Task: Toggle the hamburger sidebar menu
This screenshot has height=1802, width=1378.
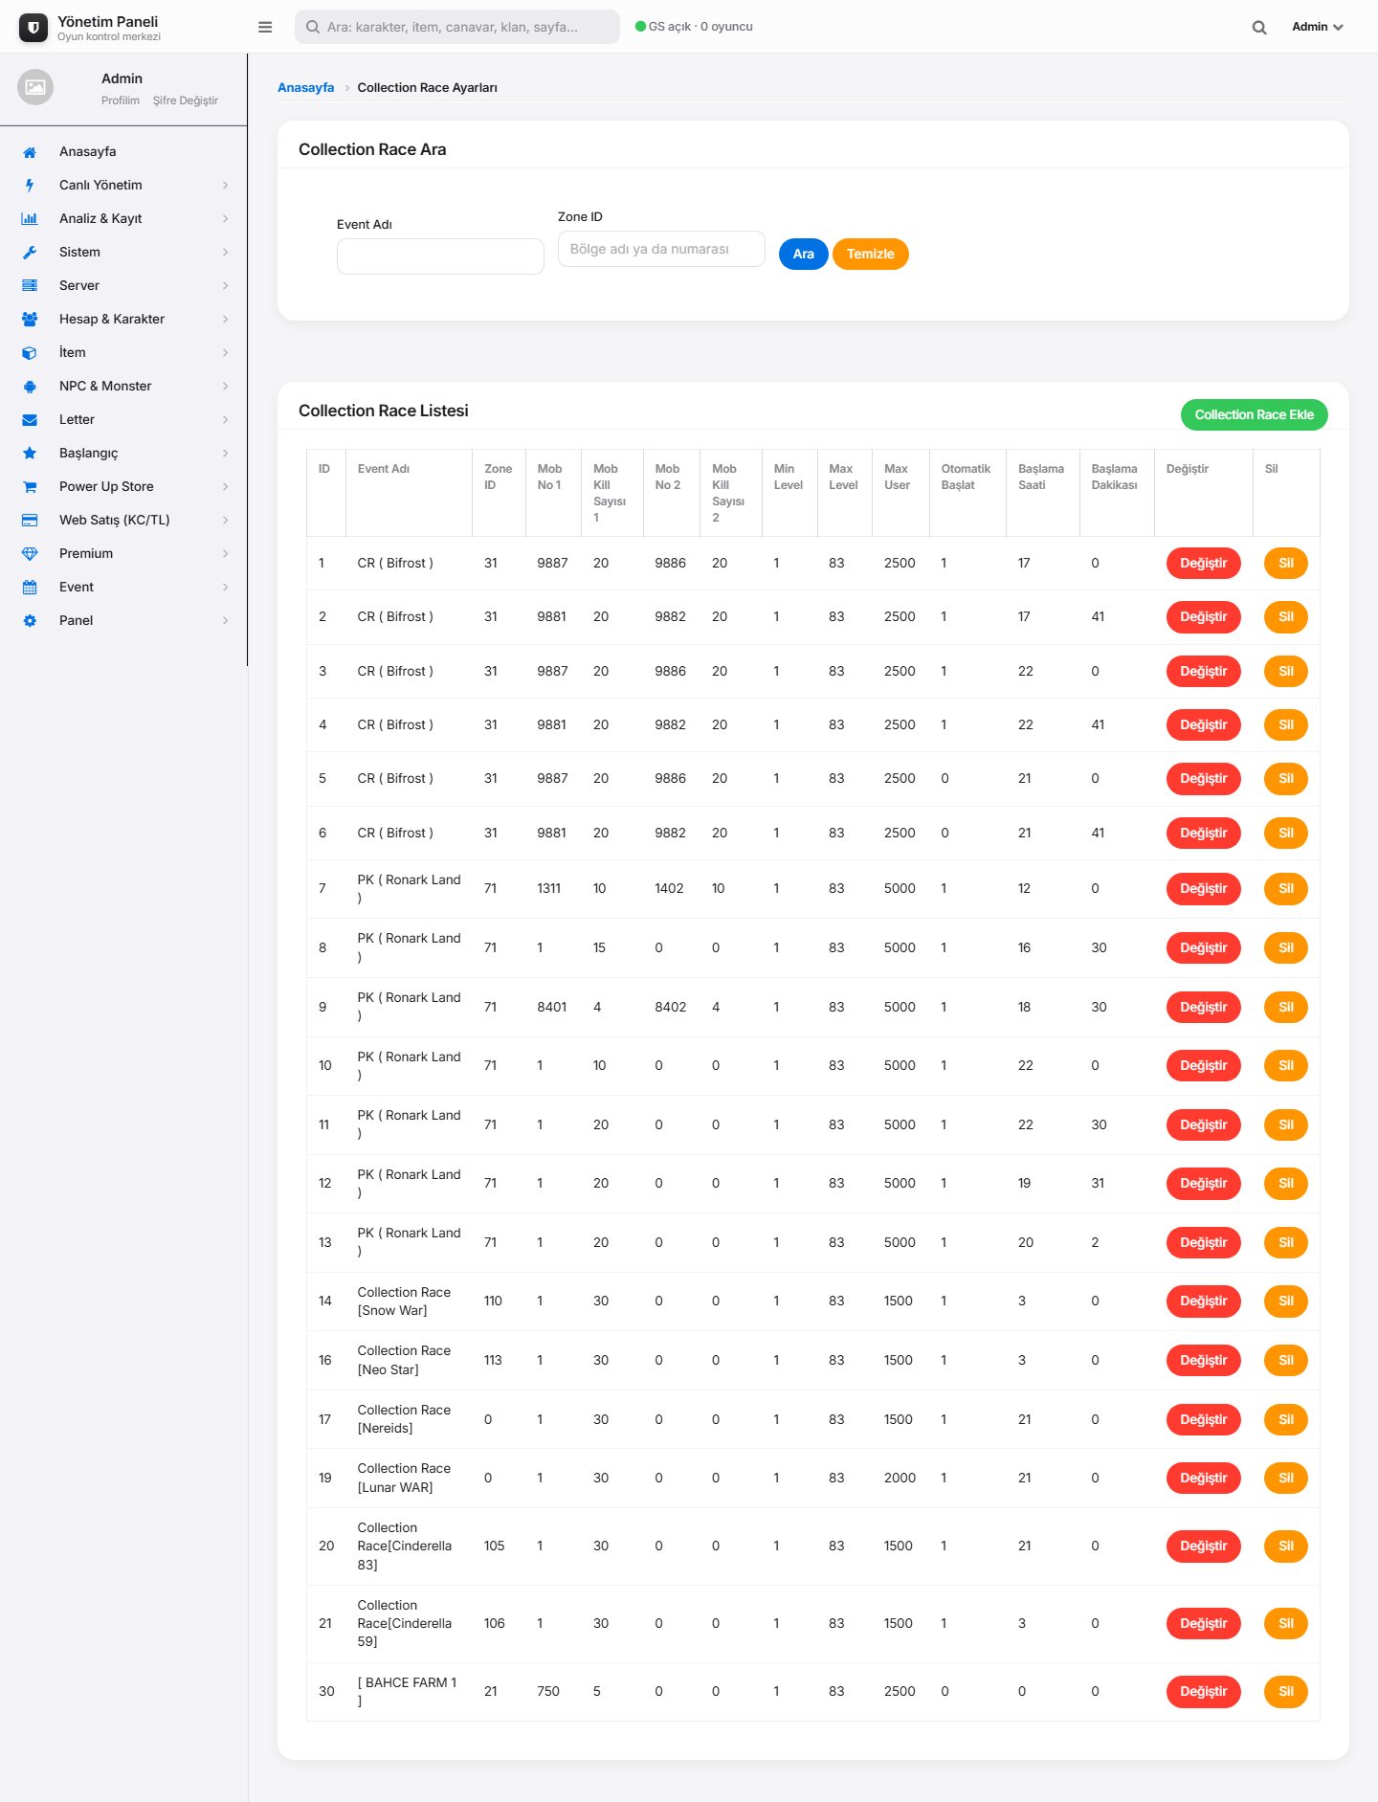Action: pyautogui.click(x=265, y=27)
